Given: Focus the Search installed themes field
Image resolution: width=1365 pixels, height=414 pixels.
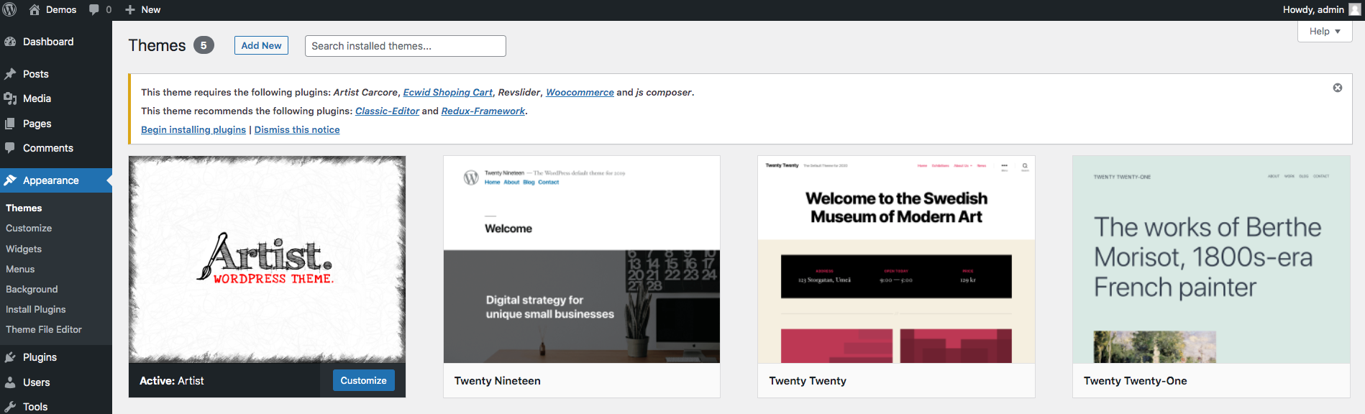Looking at the screenshot, I should [x=406, y=46].
